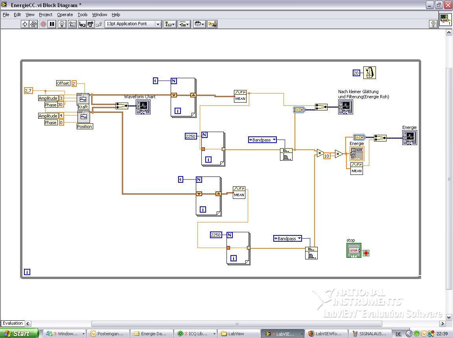Click the VI icon pane top right

[445, 20]
